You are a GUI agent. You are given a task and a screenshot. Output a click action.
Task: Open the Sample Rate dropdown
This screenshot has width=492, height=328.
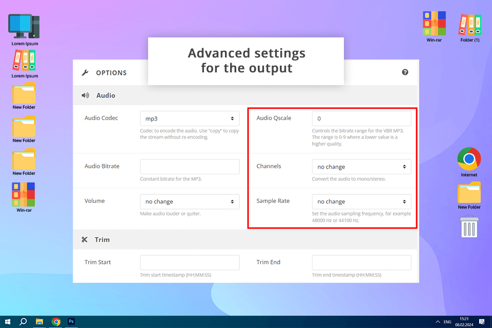click(x=361, y=201)
